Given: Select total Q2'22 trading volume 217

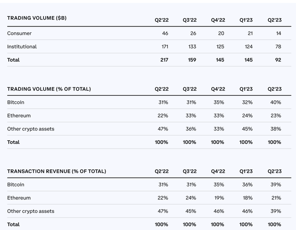Looking at the screenshot, I should pyautogui.click(x=163, y=60).
